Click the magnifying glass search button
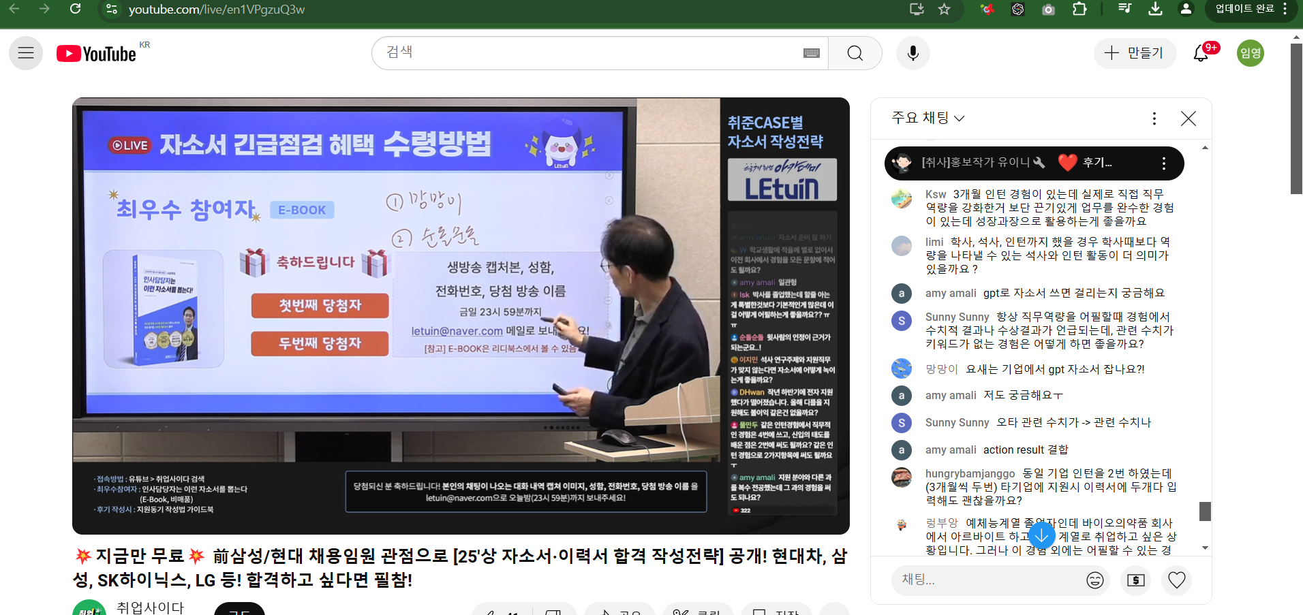 pos(855,53)
